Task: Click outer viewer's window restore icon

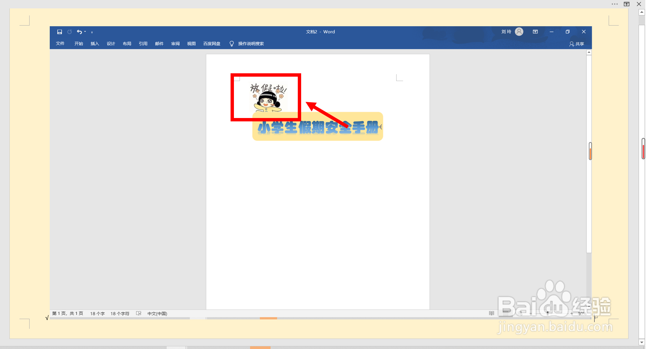Action: tap(627, 4)
